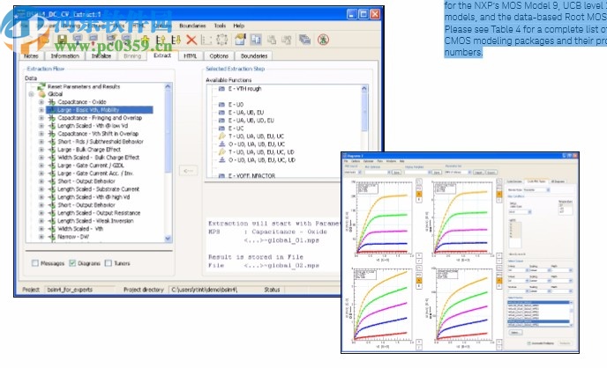Image resolution: width=607 pixels, height=368 pixels.
Task: Collapse the Global tree node
Action: (x=32, y=94)
